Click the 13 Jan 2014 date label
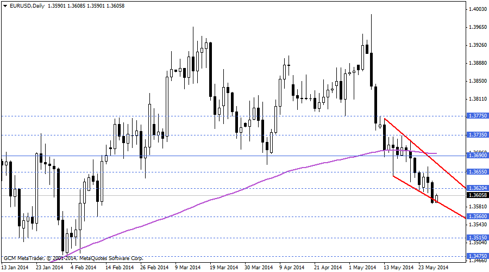The width and height of the screenshot is (489, 272). point(15,268)
